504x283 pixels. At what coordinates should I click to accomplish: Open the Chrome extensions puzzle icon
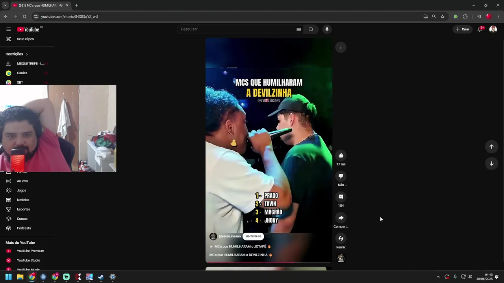coord(465,17)
